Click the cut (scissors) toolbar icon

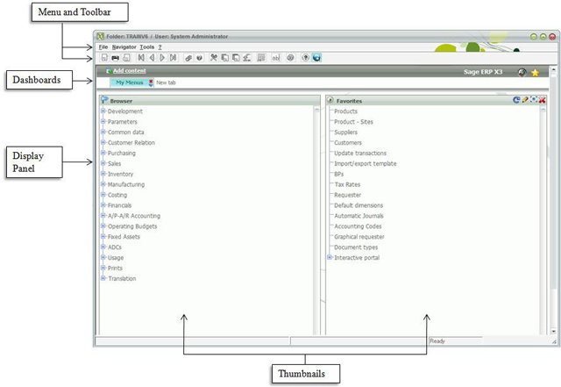coord(213,57)
